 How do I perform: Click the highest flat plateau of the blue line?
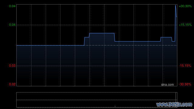click(x=102, y=33)
